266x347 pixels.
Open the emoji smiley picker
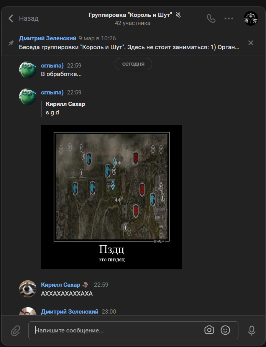[x=225, y=330]
